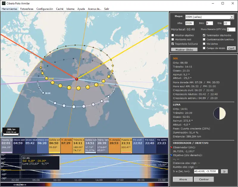Image resolution: width=238 pixels, height=187 pixels.
Task: Click the moon phase icon
Action: (x=220, y=114)
